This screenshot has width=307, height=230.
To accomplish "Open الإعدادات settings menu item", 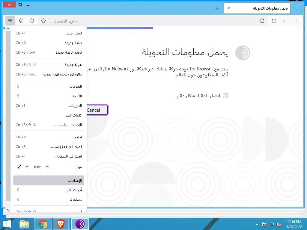I will coord(49,180).
